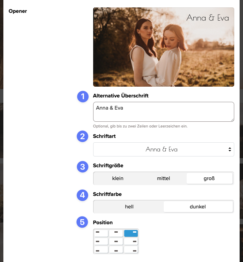This screenshot has width=243, height=262.
Task: Select the highlighted top right position
Action: click(x=131, y=233)
